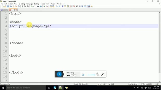The height and width of the screenshot is (90, 161).
Task: Click the Open file toolbar icon
Action: (x=5, y=6)
